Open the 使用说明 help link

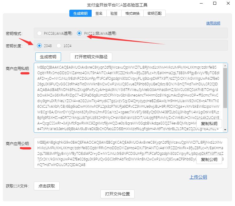[214, 23]
